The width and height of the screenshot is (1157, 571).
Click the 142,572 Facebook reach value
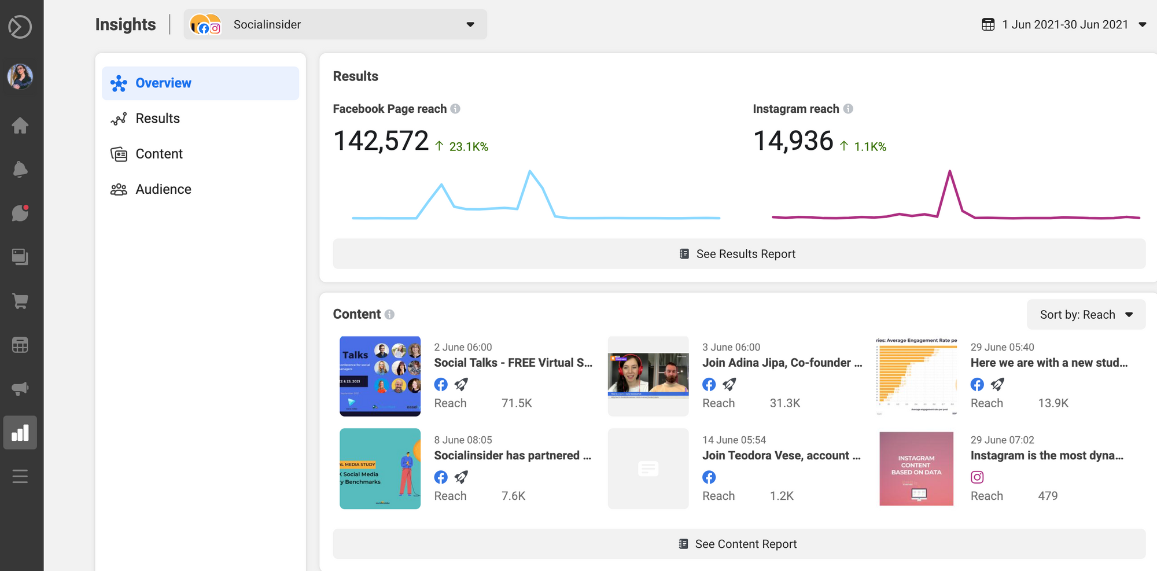click(381, 141)
